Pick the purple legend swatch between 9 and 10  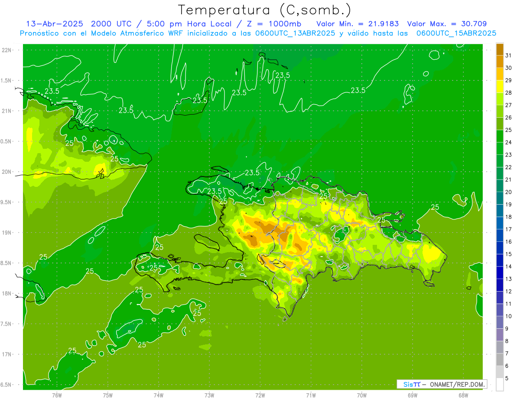click(x=500, y=322)
